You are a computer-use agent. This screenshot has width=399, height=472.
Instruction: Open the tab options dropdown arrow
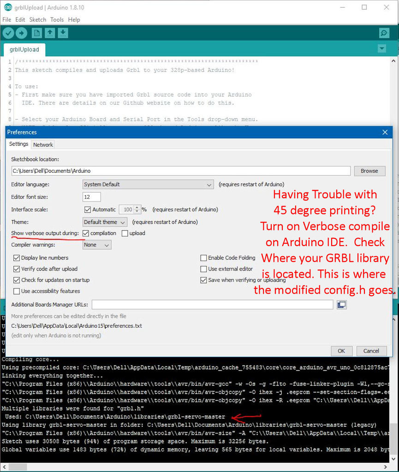pyautogui.click(x=381, y=49)
